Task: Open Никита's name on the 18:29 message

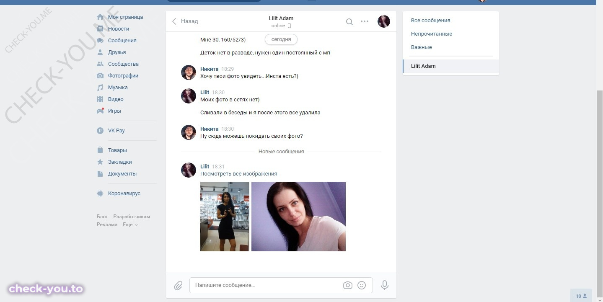Action: pos(209,69)
